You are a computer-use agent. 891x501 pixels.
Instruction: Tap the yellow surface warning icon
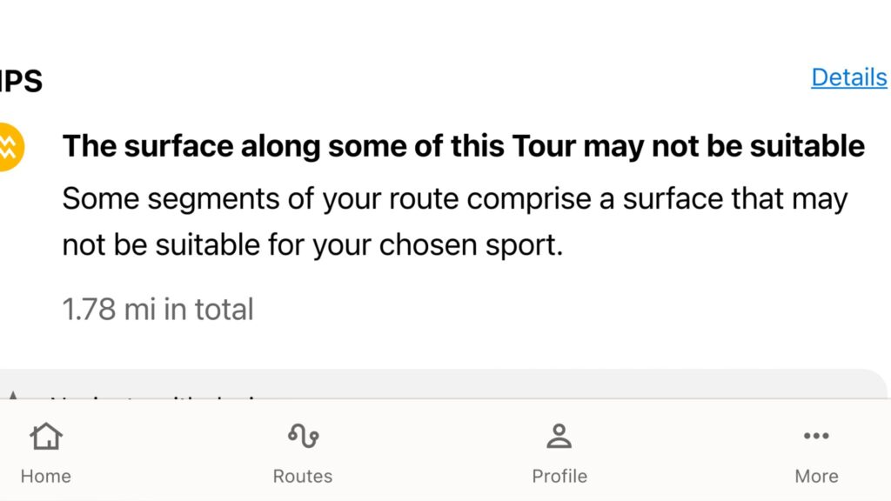(10, 147)
